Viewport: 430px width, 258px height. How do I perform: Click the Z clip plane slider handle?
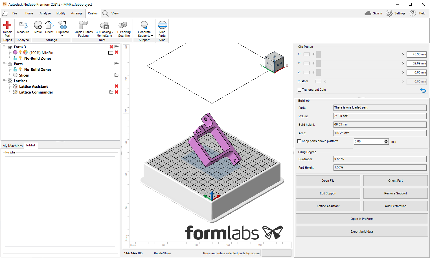pos(319,72)
